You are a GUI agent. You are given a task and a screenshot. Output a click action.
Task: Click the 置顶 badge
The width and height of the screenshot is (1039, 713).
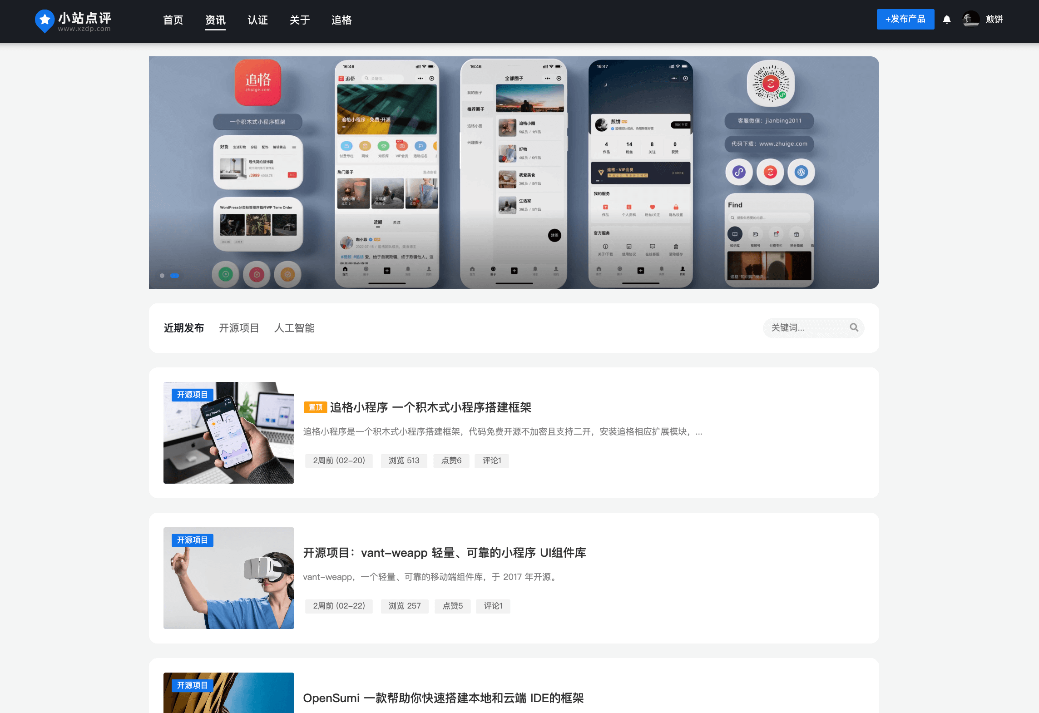(x=315, y=407)
